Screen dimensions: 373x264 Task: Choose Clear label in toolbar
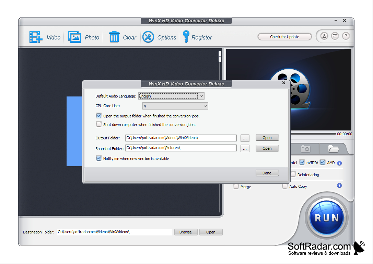coord(129,37)
